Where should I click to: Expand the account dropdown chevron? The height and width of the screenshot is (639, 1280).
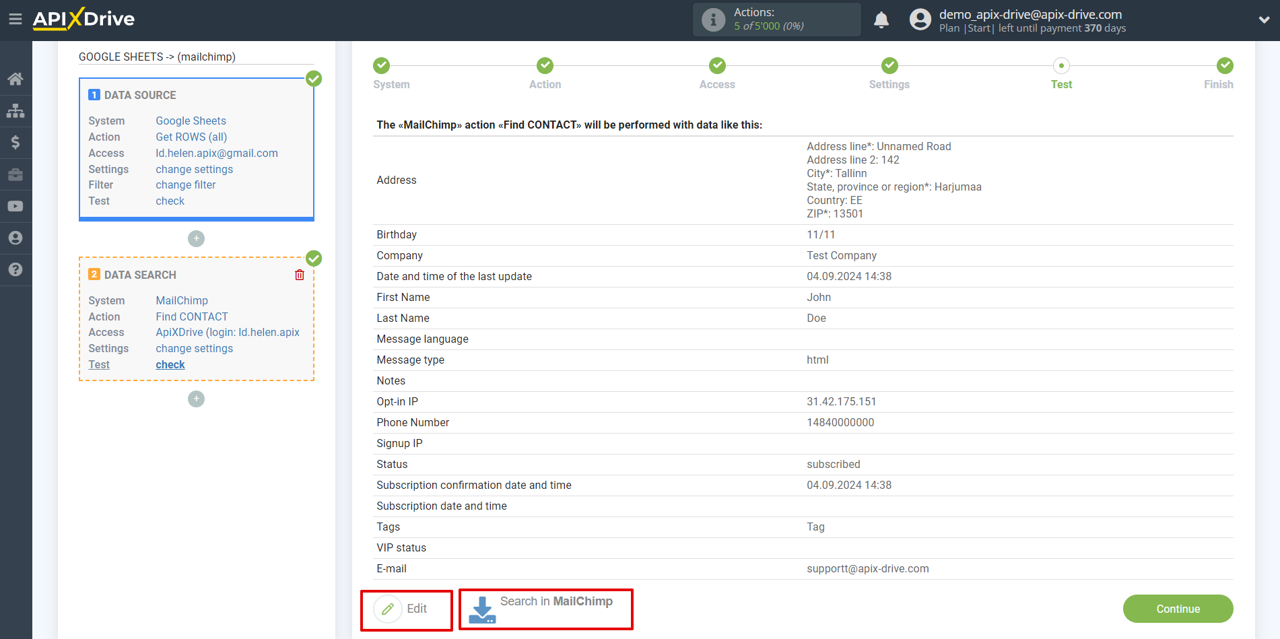(1264, 20)
